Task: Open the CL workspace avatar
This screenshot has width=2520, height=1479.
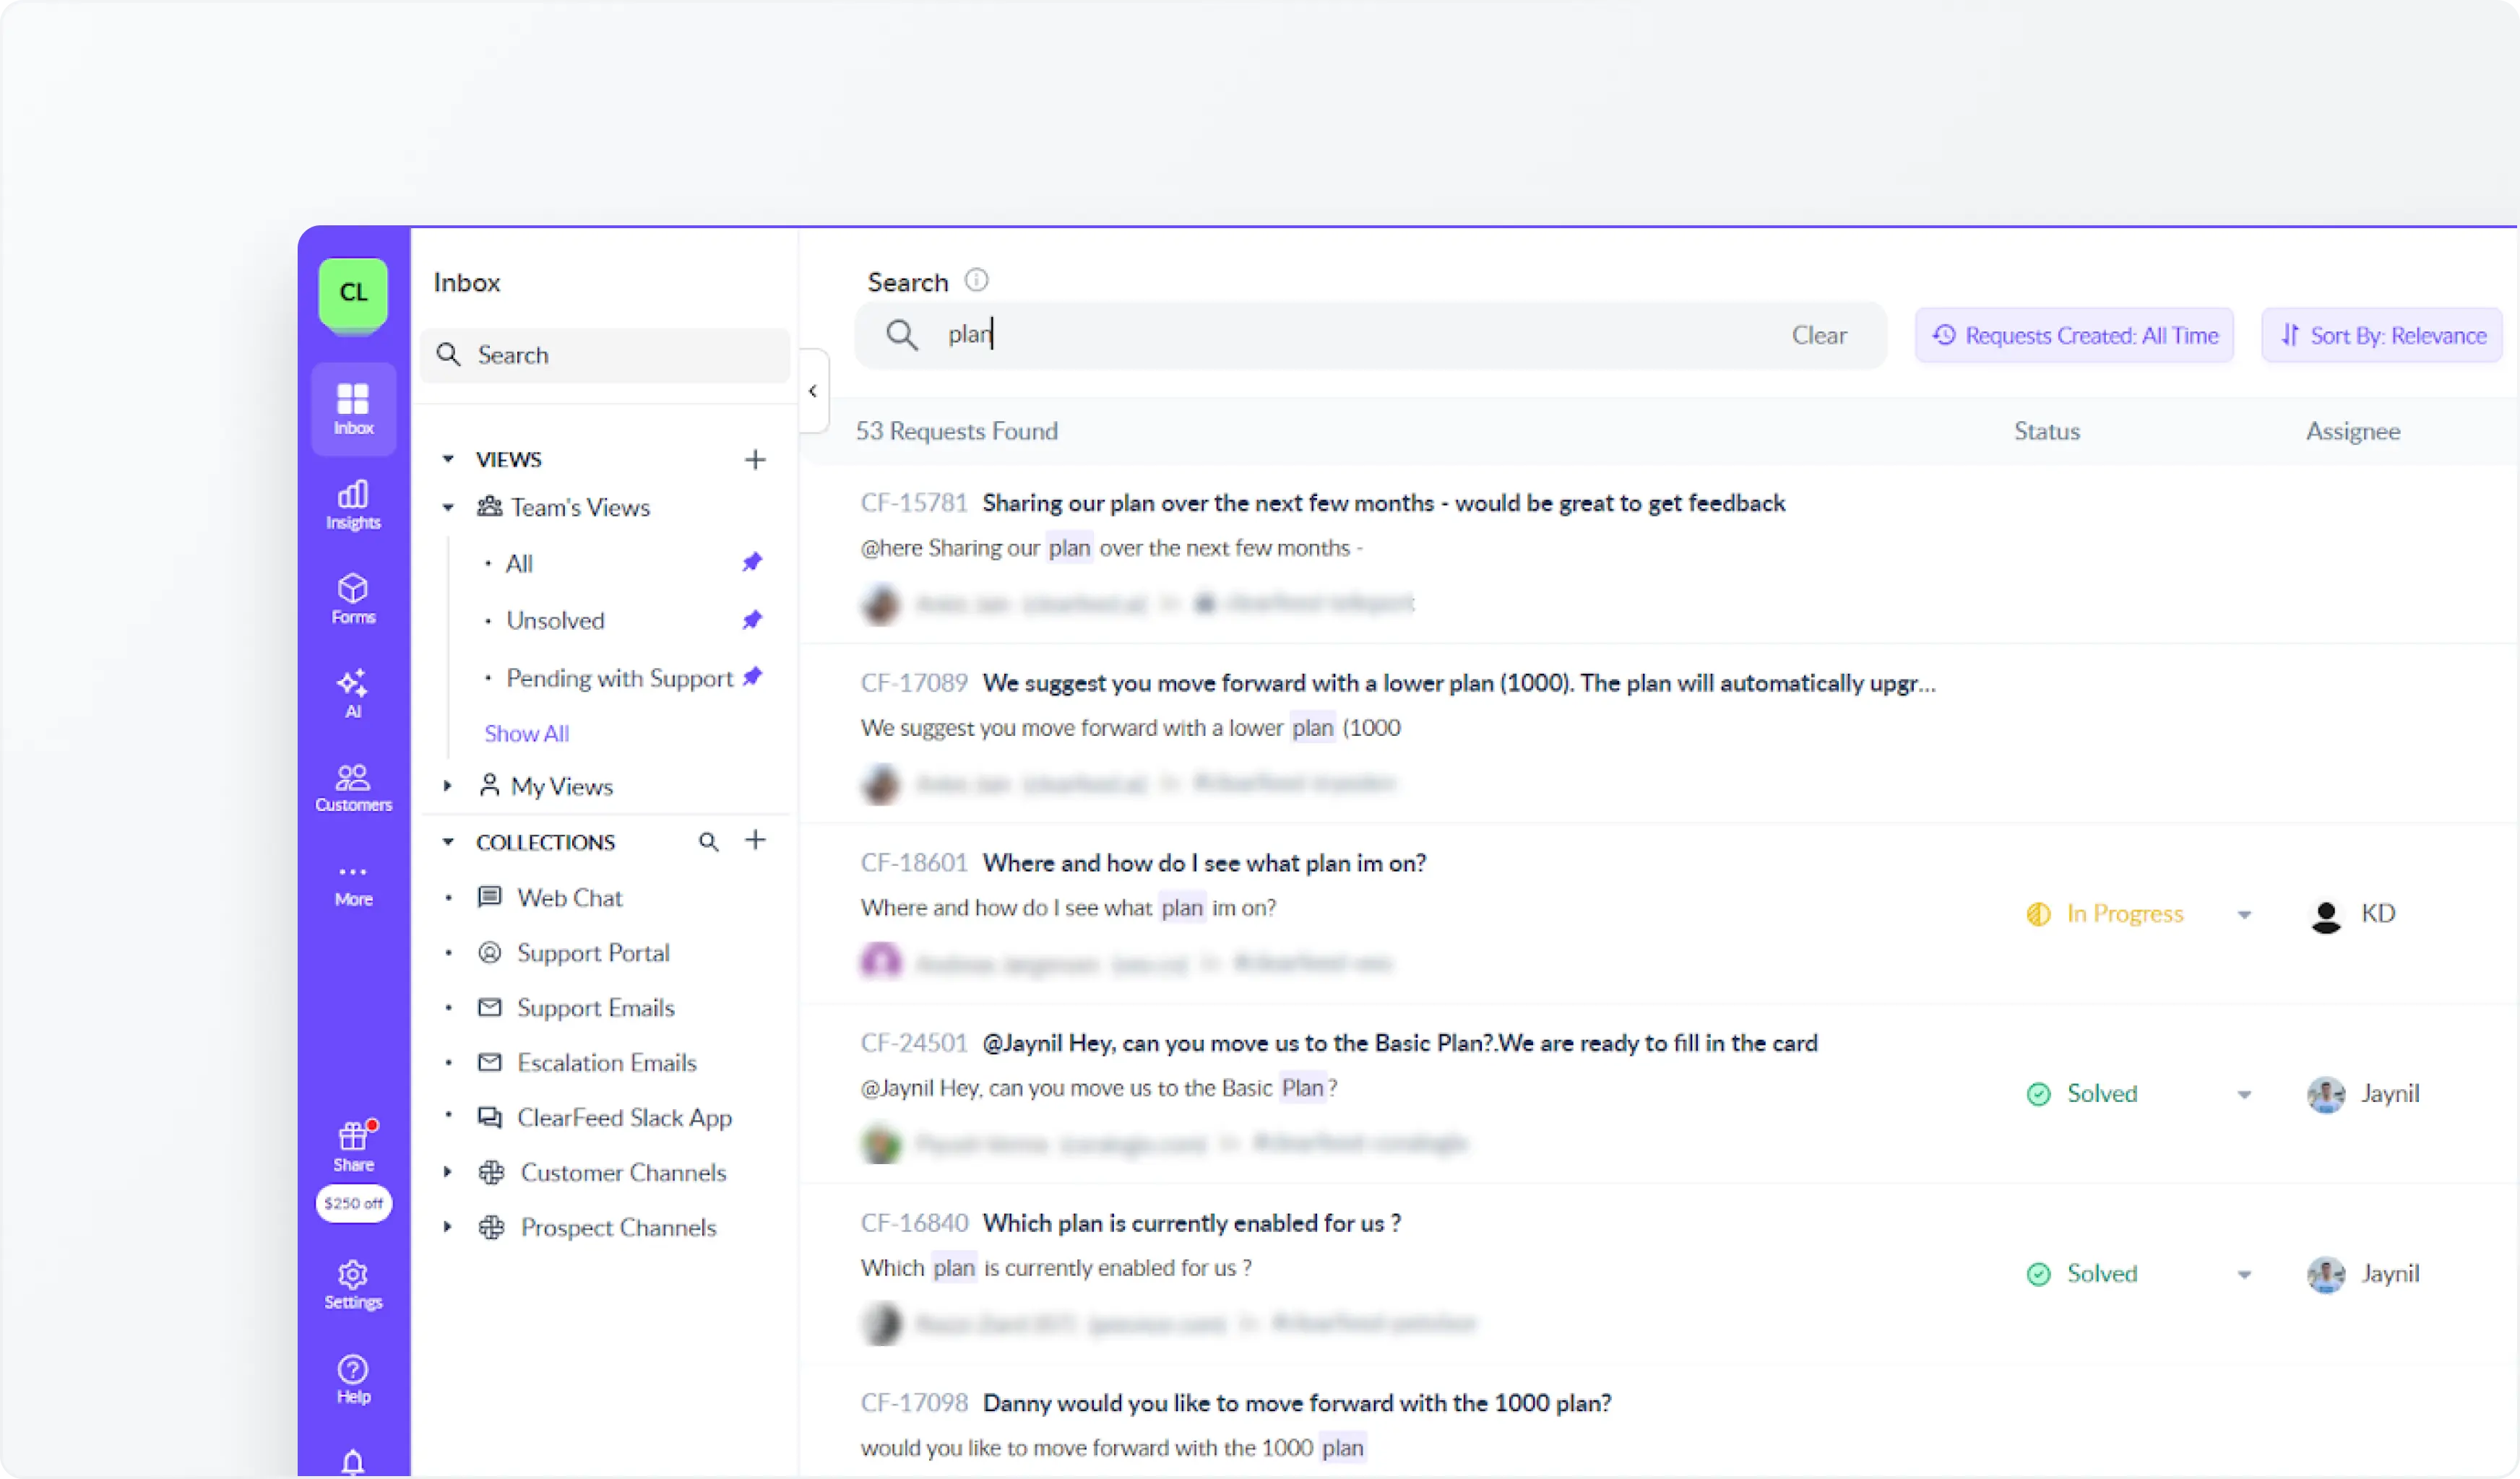Action: 353,292
